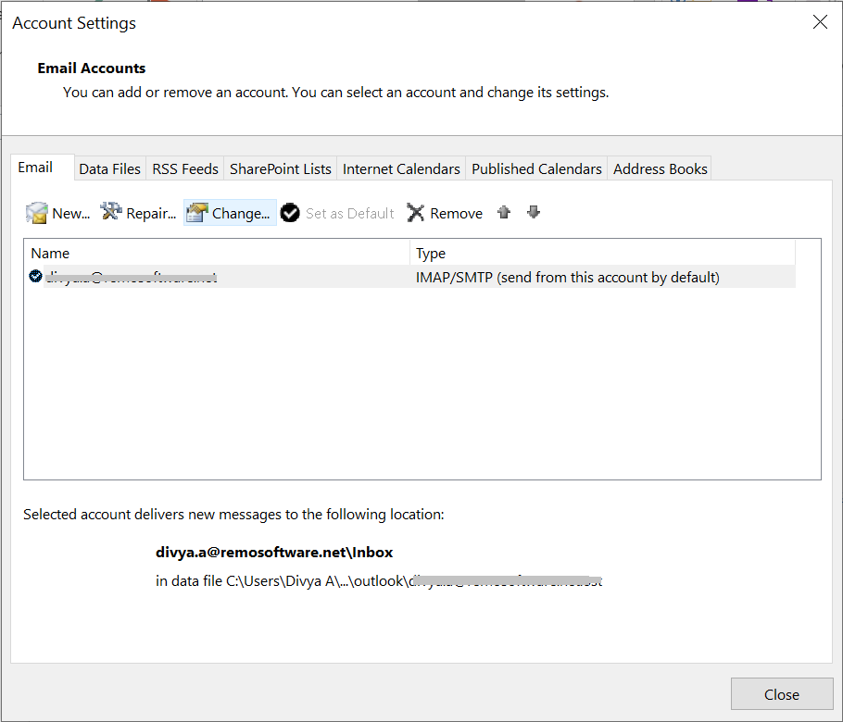The height and width of the screenshot is (722, 843).
Task: Switch to the Data Files tab
Action: click(x=109, y=168)
